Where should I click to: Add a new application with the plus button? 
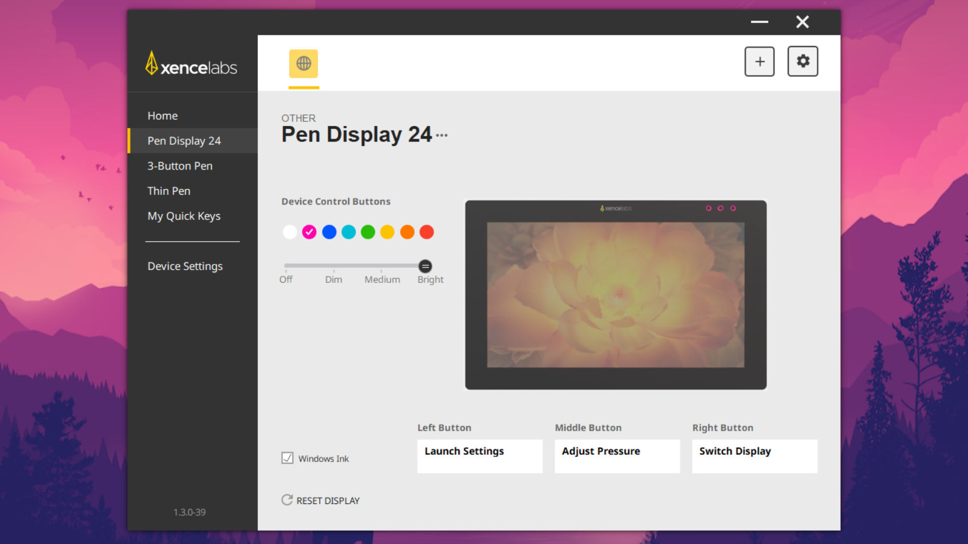(x=760, y=61)
